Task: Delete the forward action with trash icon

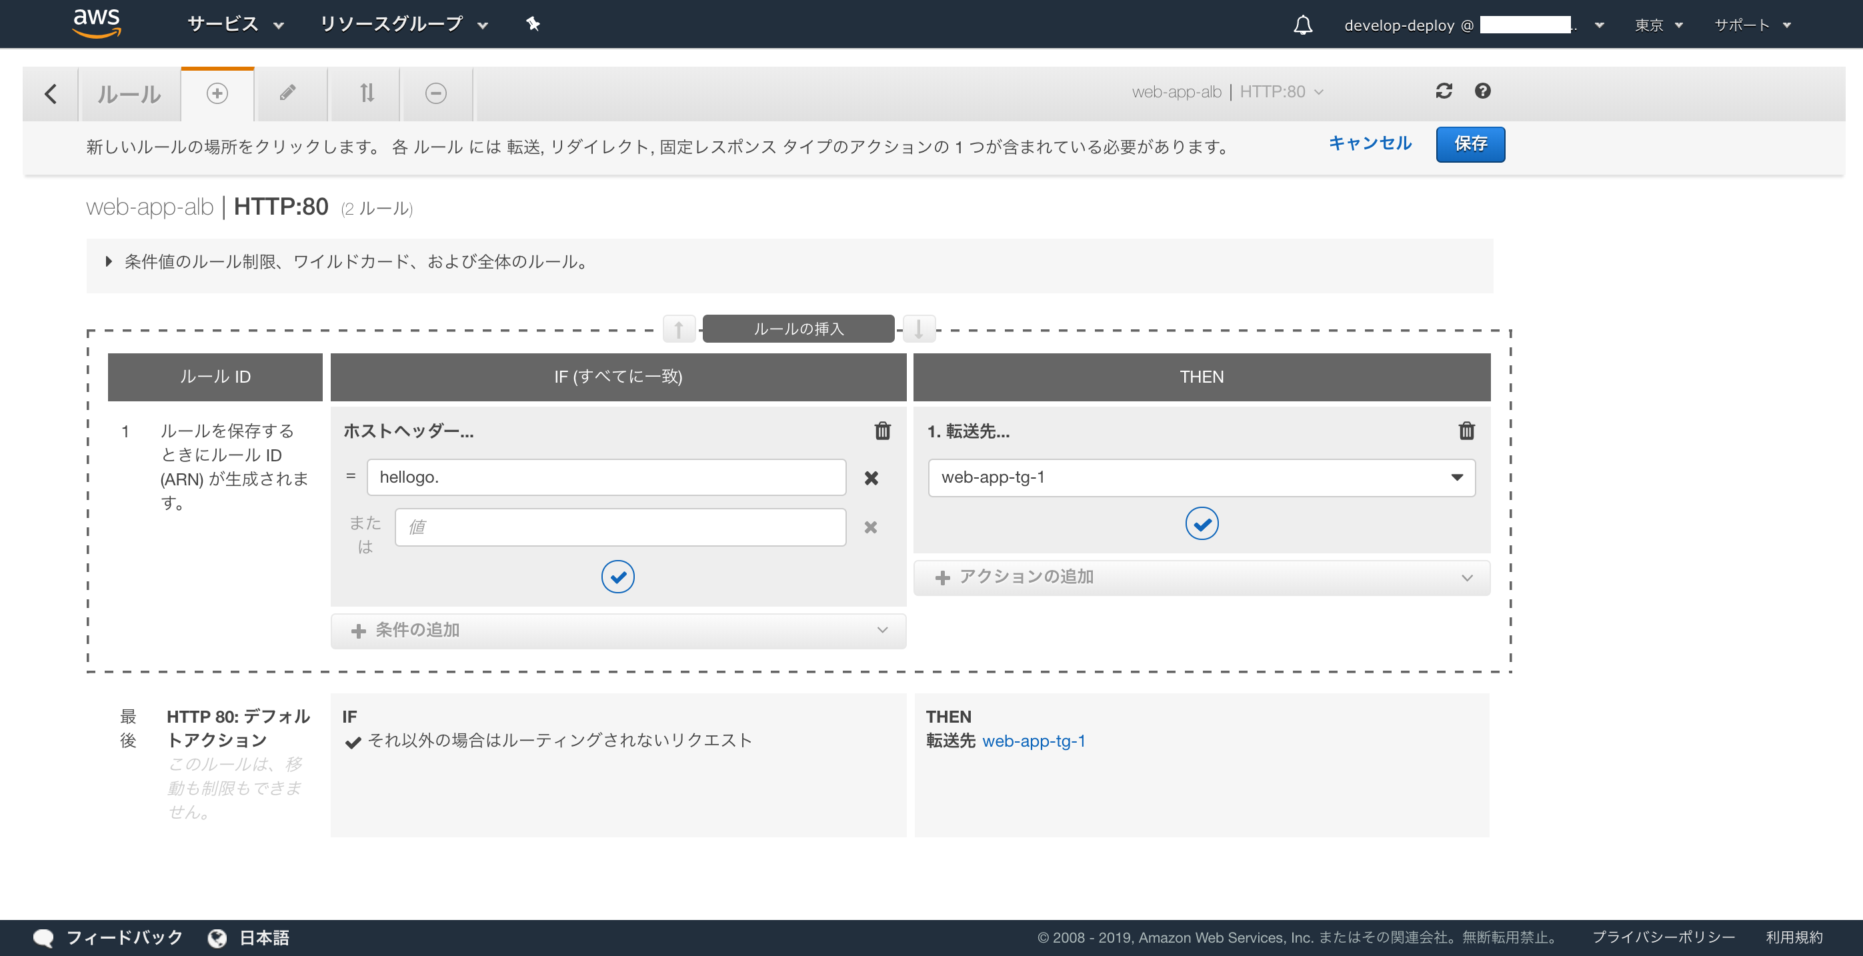Action: pyautogui.click(x=1466, y=431)
